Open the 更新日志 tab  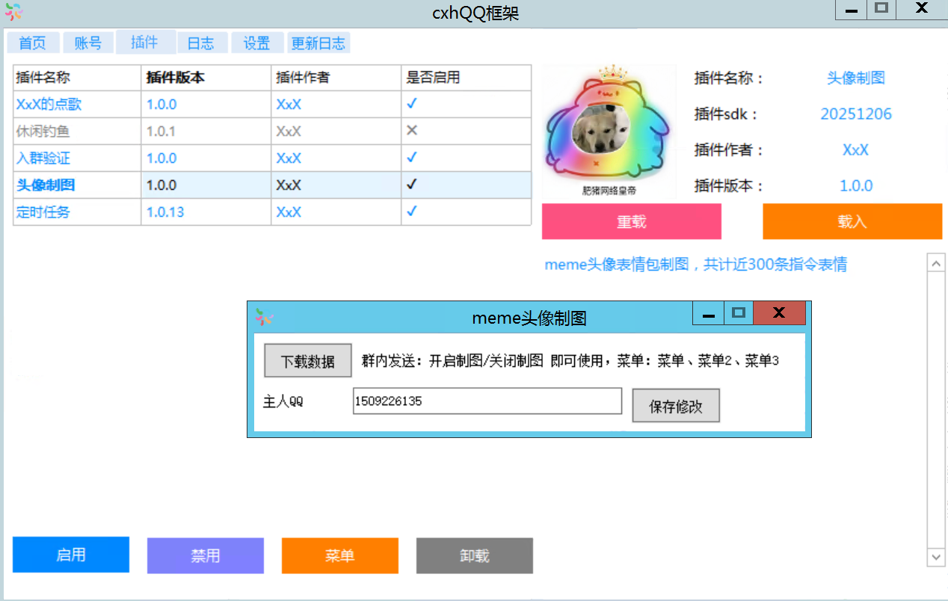pyautogui.click(x=318, y=43)
